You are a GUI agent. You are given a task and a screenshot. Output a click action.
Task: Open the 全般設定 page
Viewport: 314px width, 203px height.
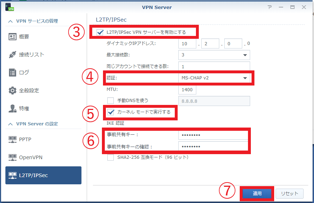43,91
